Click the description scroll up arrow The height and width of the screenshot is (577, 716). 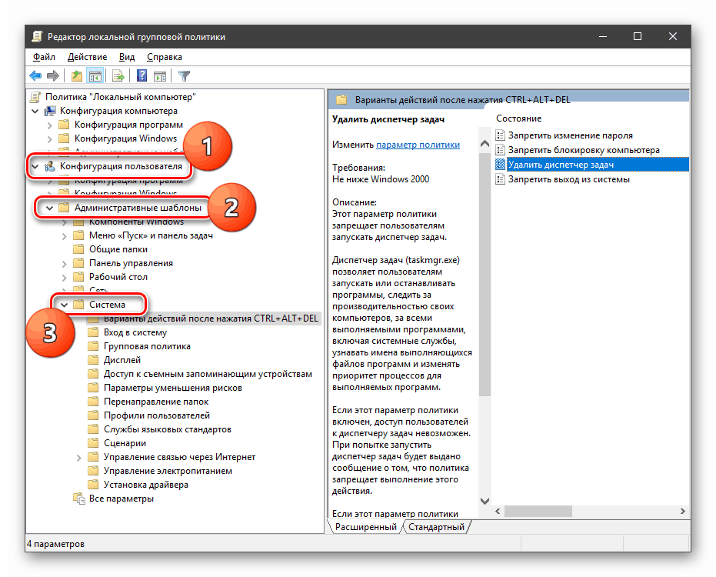pyautogui.click(x=485, y=143)
